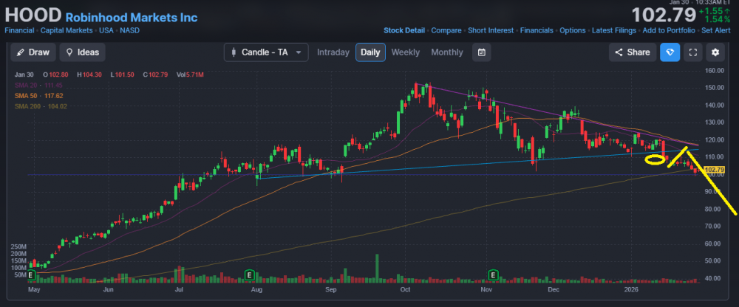739x307 pixels.
Task: Open the Ideas lightbulb panel
Action: [x=82, y=52]
